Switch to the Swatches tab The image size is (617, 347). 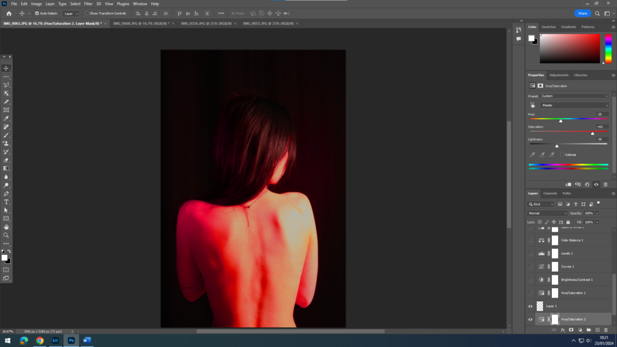click(548, 27)
